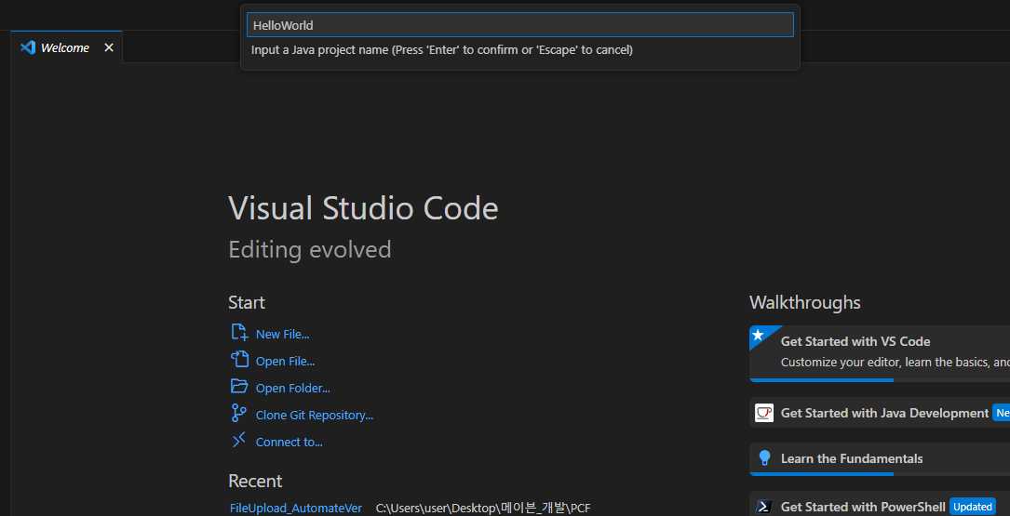This screenshot has height=516, width=1010.
Task: Click the light bulb icon beside Learn the Fundamentals
Action: tap(764, 458)
